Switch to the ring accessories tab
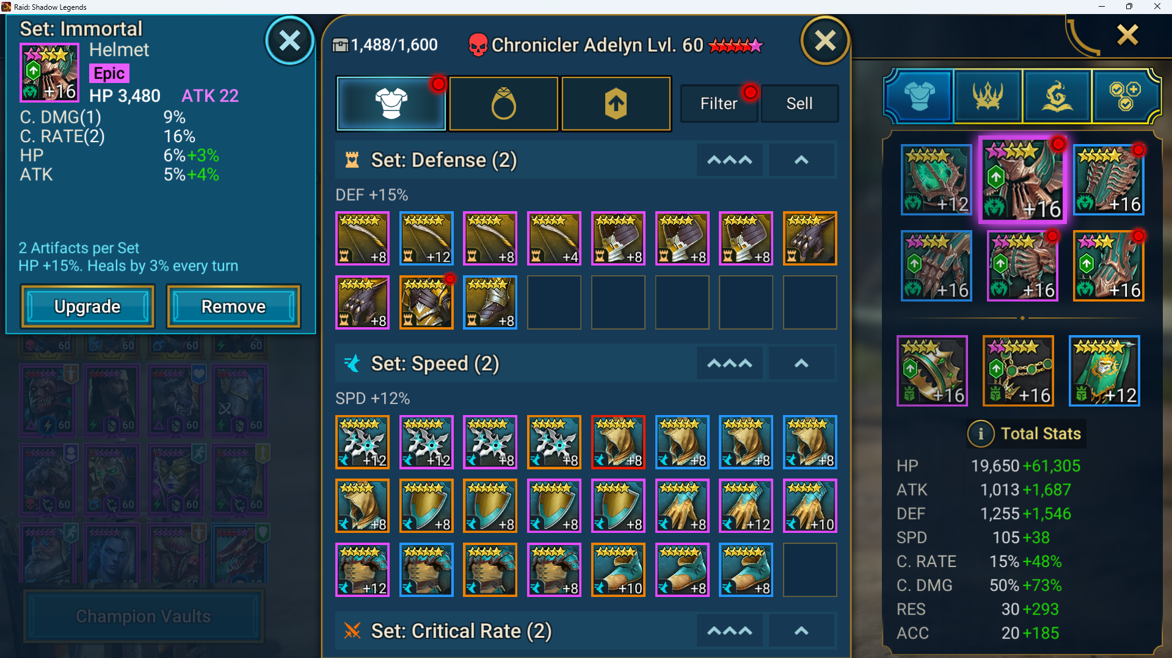Image resolution: width=1172 pixels, height=658 pixels. [504, 104]
